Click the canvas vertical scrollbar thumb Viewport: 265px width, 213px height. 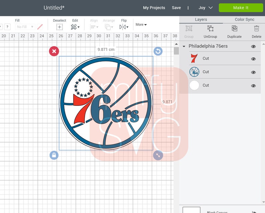pyautogui.click(x=176, y=51)
